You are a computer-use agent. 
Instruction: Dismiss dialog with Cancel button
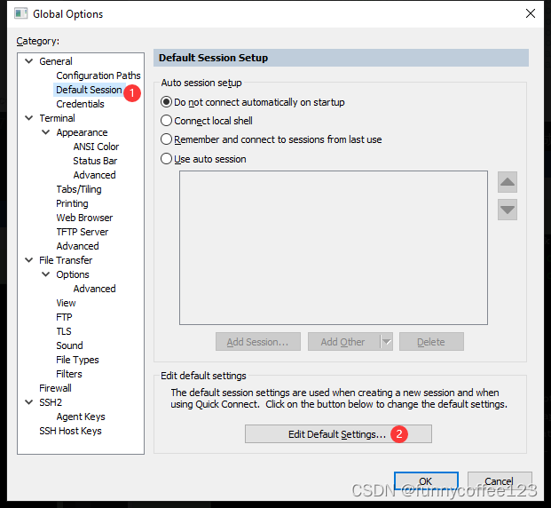[500, 480]
